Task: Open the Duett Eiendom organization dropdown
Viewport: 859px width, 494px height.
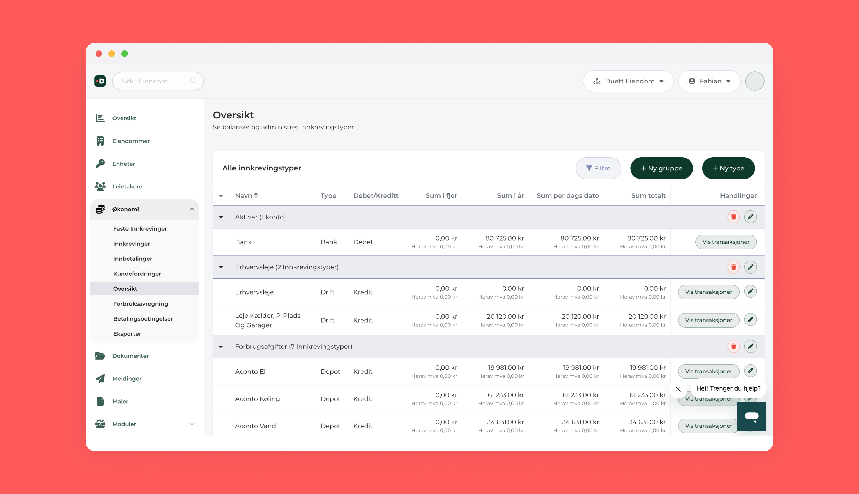Action: coord(628,81)
